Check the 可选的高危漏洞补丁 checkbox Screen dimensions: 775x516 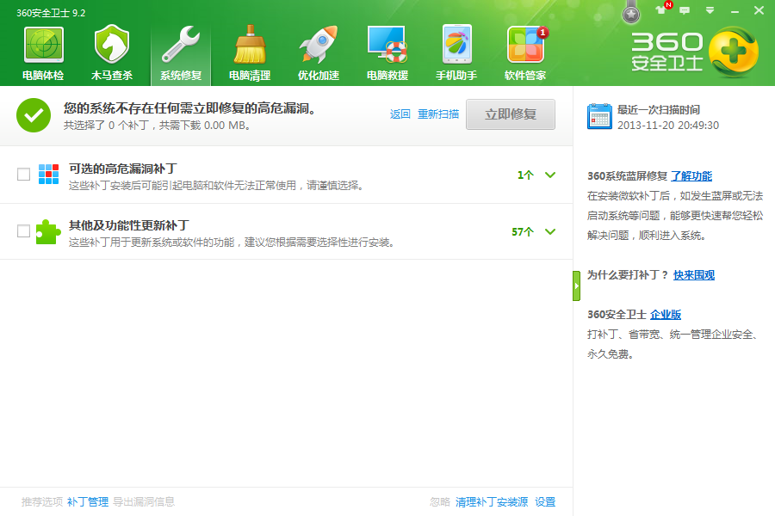pos(24,175)
